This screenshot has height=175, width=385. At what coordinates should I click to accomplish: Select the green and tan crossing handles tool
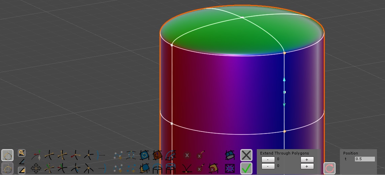coord(49,168)
